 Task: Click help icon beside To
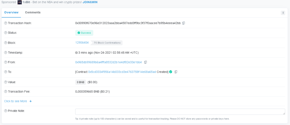click(6, 72)
